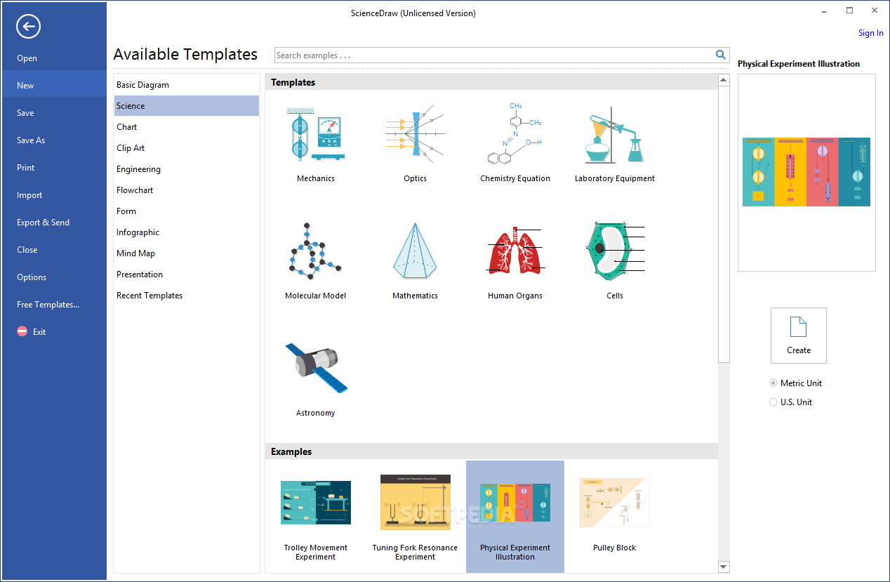Screen dimensions: 890x582
Task: Click Save in the sidebar
Action: point(53,112)
